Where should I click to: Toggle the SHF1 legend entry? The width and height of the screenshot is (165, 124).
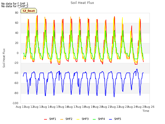50,119
